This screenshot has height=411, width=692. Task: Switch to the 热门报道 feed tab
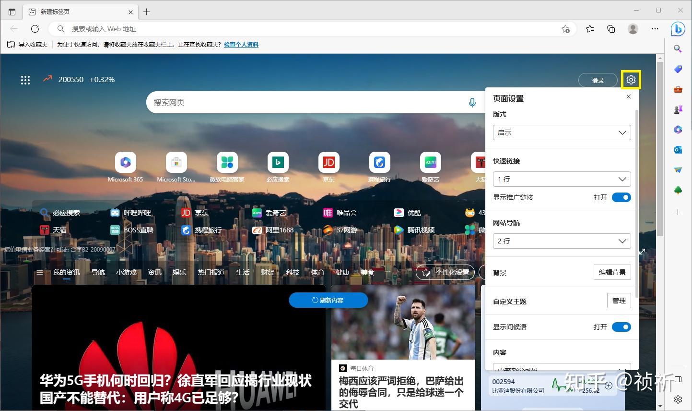tap(211, 272)
